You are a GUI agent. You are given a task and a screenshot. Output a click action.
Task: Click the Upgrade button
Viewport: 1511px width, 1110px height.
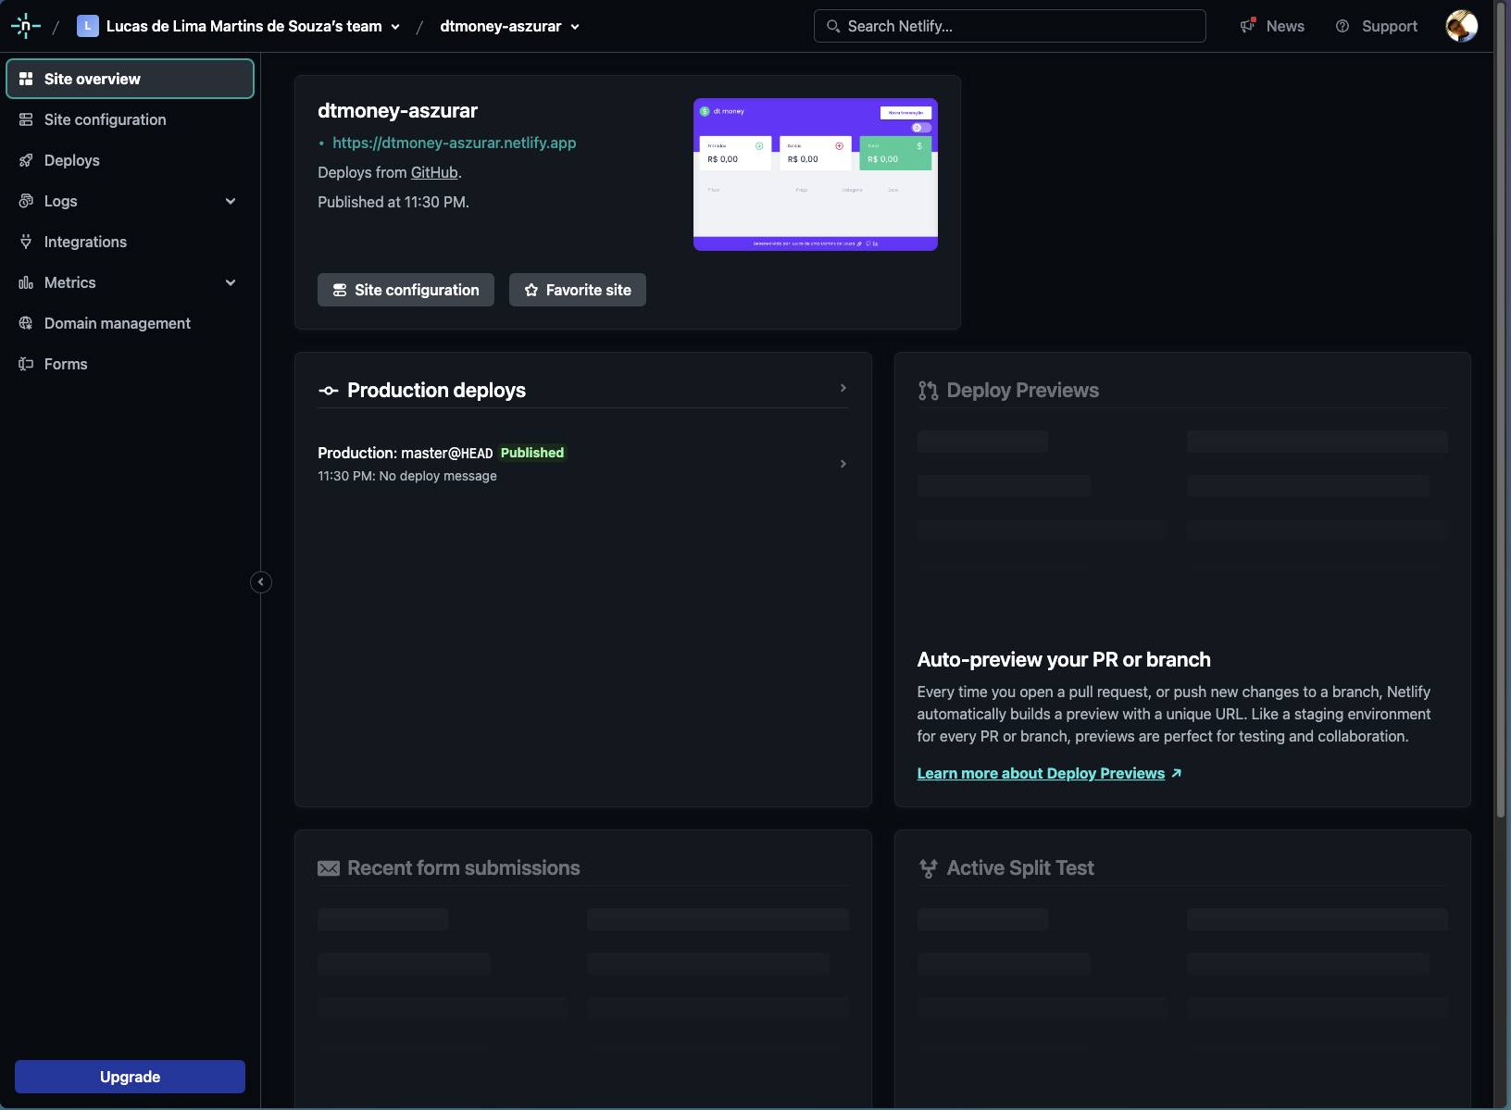point(130,1077)
